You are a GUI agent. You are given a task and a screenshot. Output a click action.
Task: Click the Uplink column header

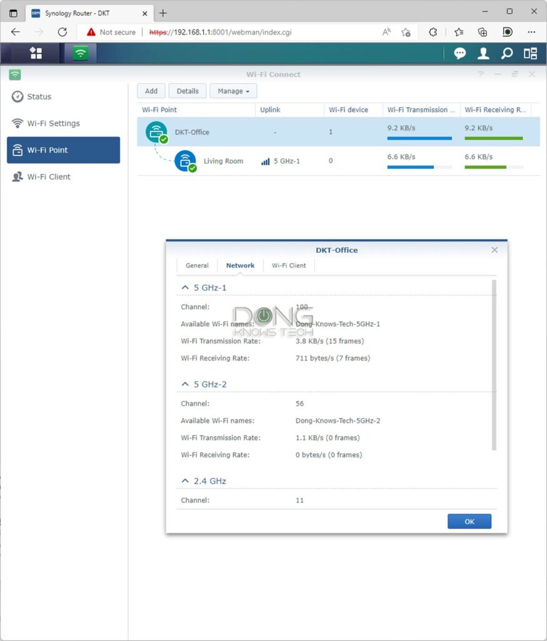point(289,110)
